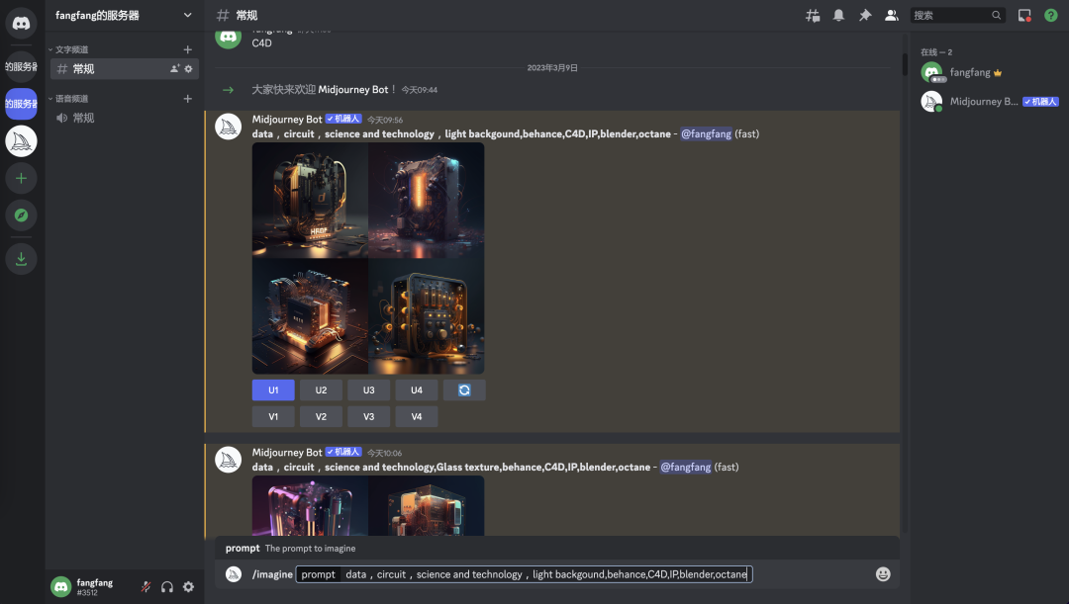Create variations with V3 button
Image resolution: width=1069 pixels, height=604 pixels.
(x=369, y=417)
